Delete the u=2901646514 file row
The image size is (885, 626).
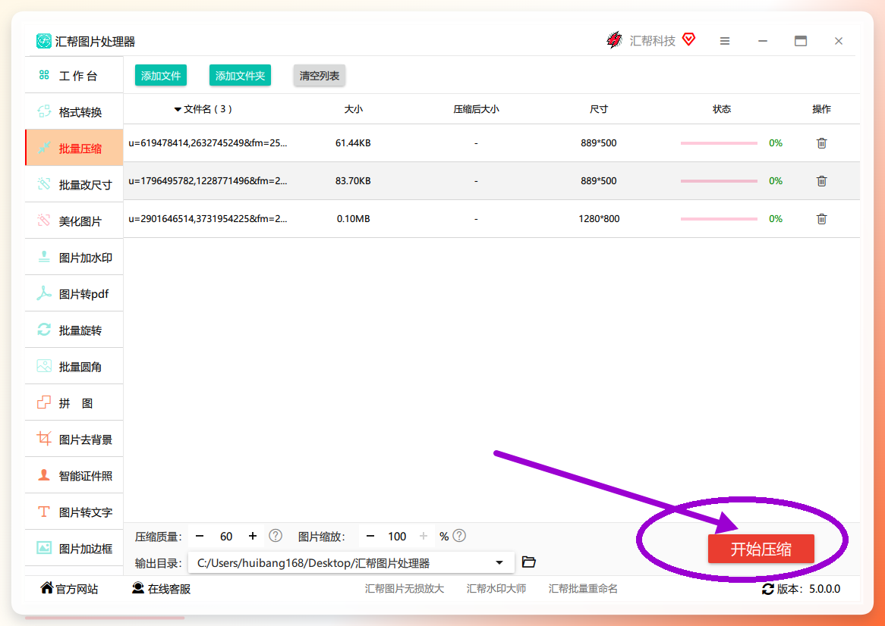(x=822, y=218)
